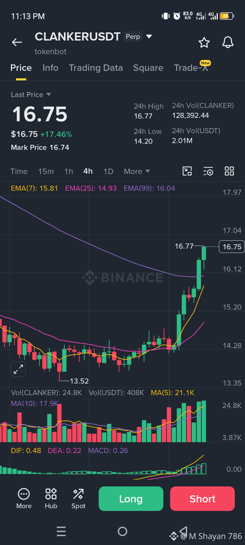The width and height of the screenshot is (245, 545).
Task: Expand the More intervals dropdown
Action: (137, 171)
